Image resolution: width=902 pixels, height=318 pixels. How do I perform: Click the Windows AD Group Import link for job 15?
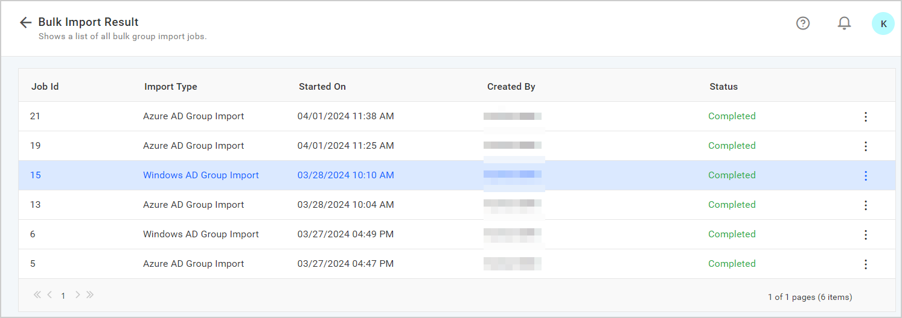point(200,175)
